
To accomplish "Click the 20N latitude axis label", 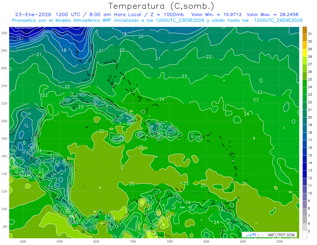I will coord(5,121).
